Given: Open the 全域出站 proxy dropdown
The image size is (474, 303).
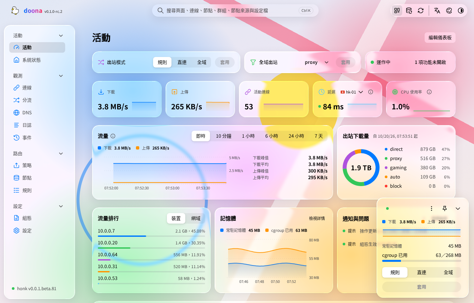Looking at the screenshot, I should coord(316,62).
